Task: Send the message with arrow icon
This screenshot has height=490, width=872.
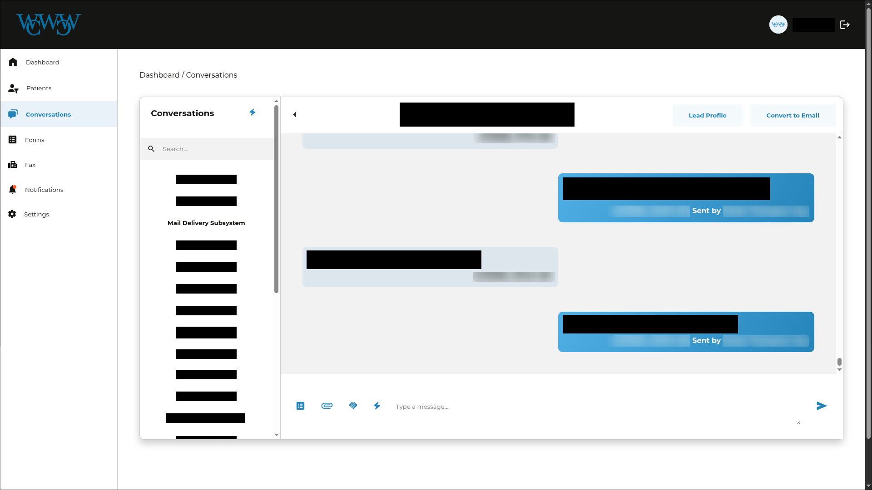Action: 821,406
